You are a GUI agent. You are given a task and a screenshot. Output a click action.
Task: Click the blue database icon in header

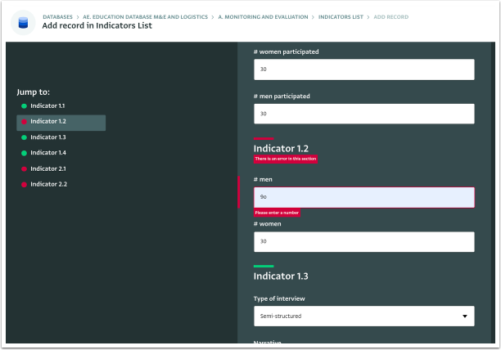pyautogui.click(x=23, y=23)
